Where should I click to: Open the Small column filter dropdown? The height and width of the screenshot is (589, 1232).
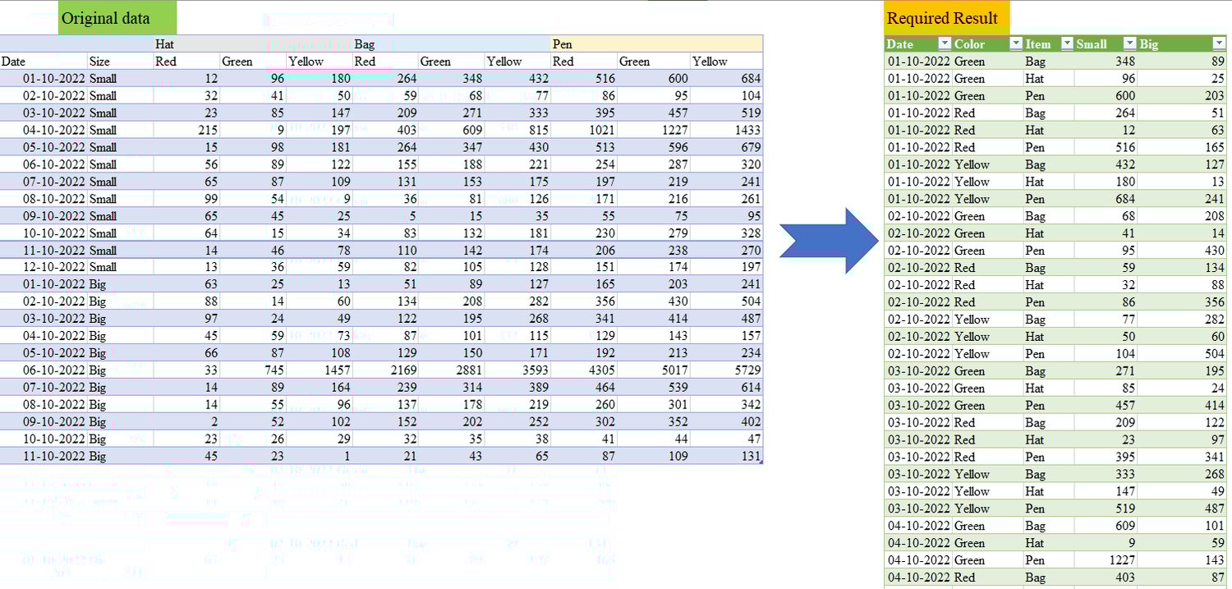click(1130, 44)
